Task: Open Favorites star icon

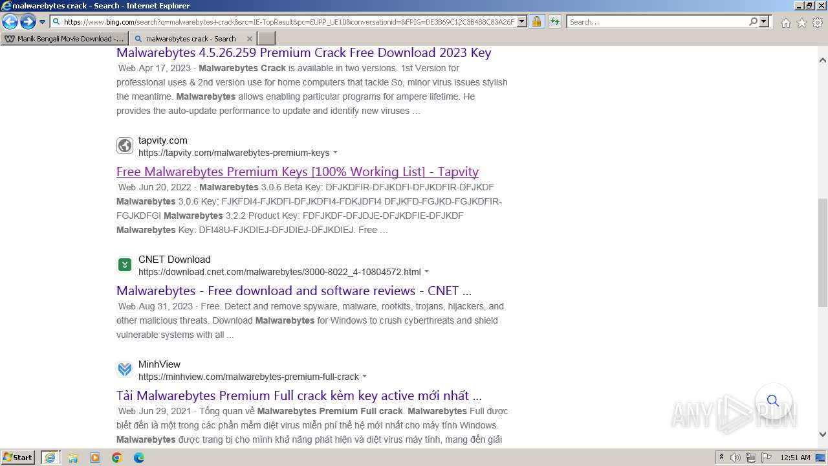Action: click(801, 23)
